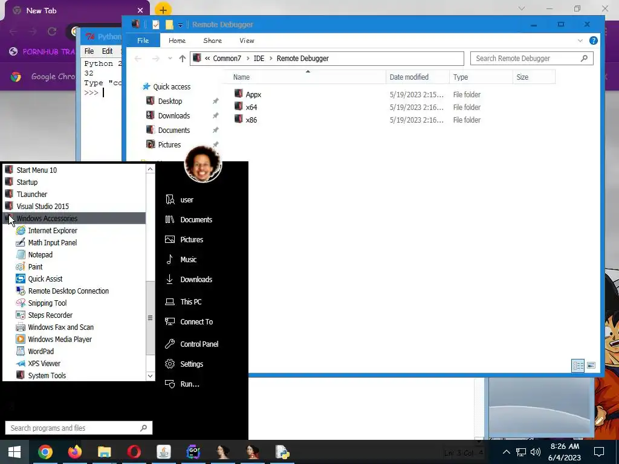
Task: Select the Appx folder
Action: (x=253, y=95)
